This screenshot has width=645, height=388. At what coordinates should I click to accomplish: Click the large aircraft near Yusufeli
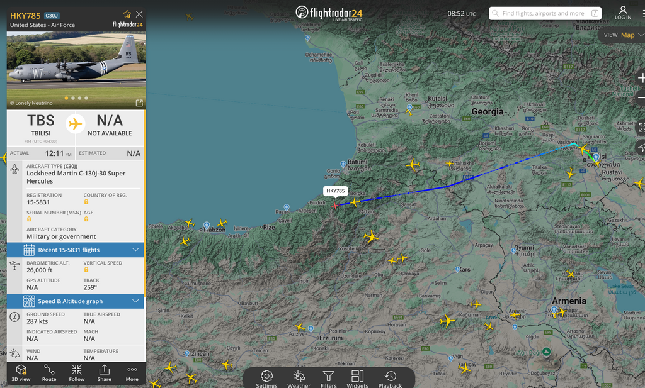pyautogui.click(x=370, y=236)
